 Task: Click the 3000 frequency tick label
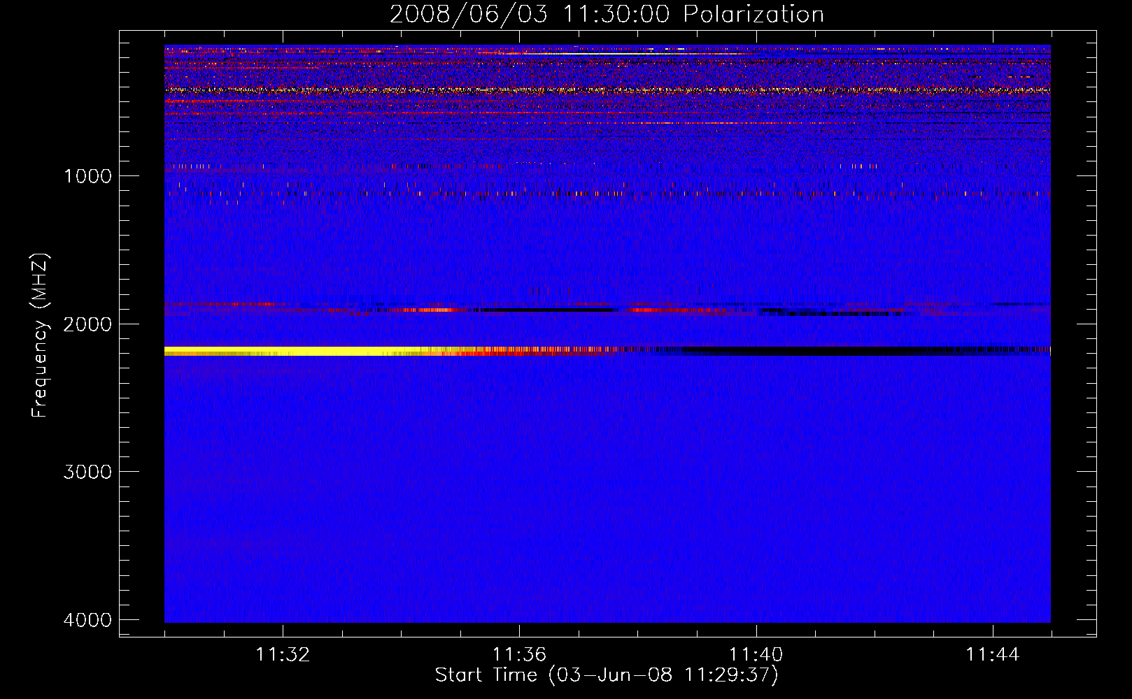[87, 472]
